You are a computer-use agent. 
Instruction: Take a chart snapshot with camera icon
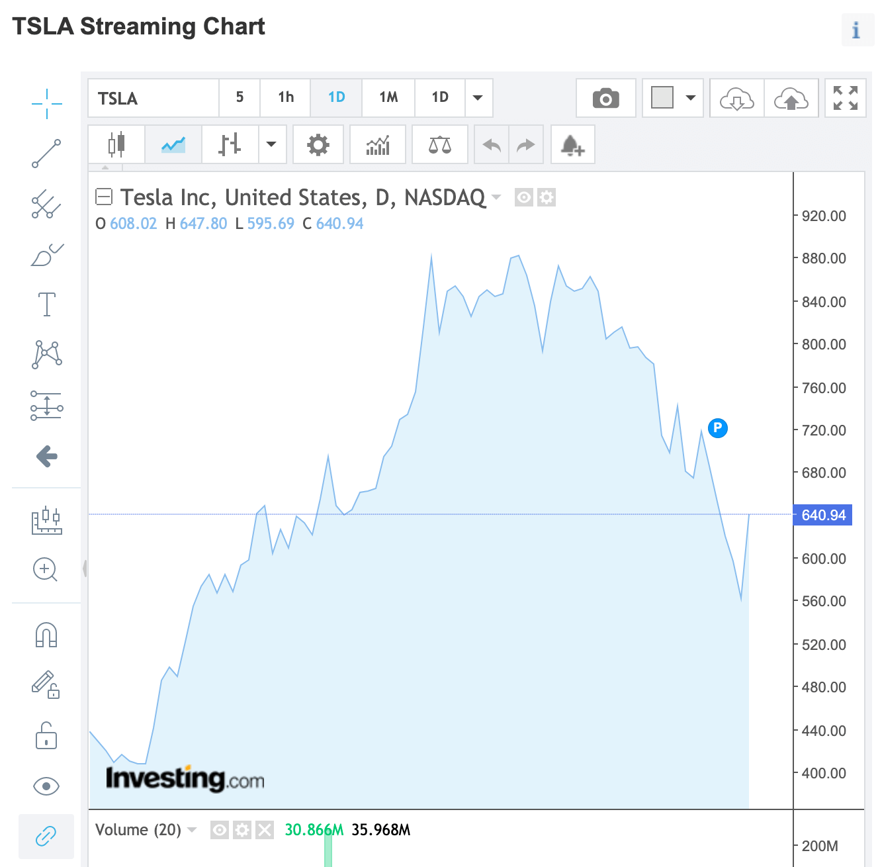pos(605,99)
